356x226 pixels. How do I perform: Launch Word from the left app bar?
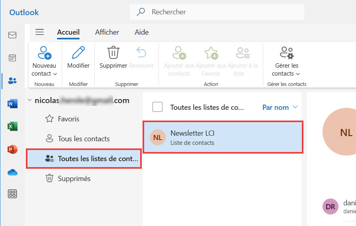12,104
